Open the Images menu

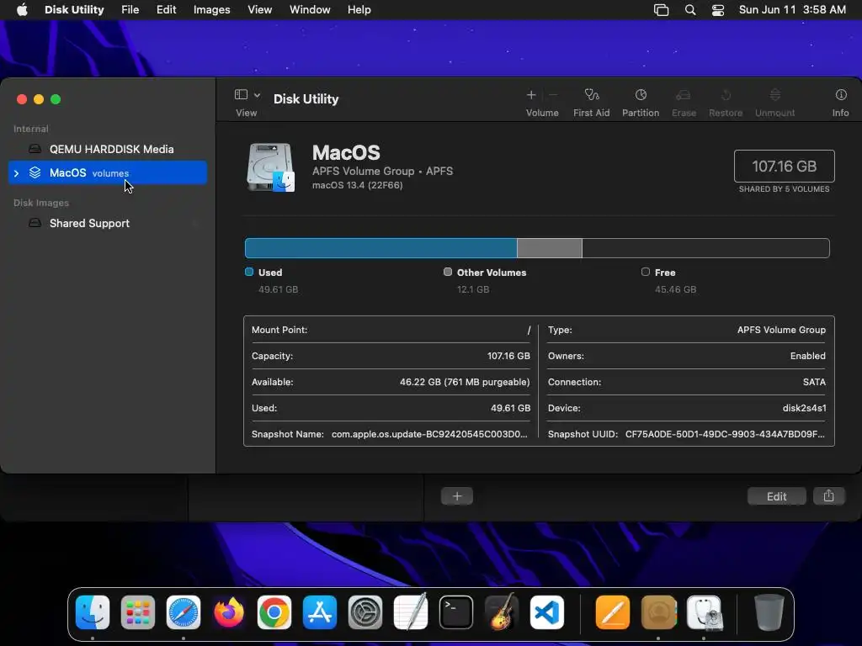click(x=211, y=10)
